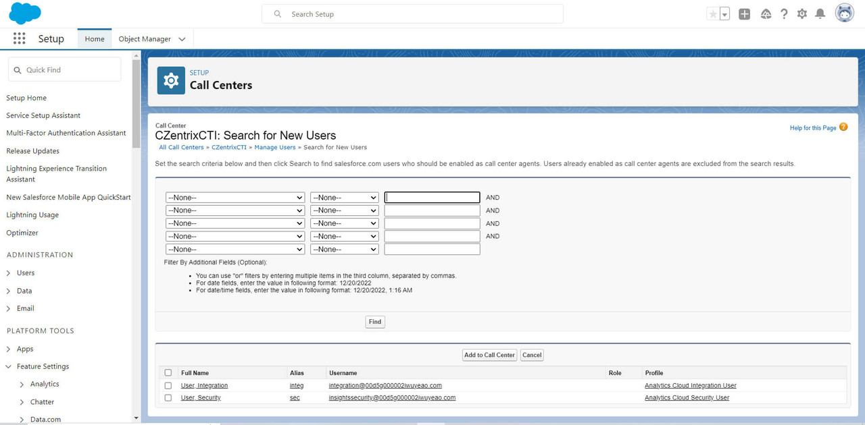The width and height of the screenshot is (865, 425).
Task: Switch to the Home tab
Action: [x=95, y=39]
